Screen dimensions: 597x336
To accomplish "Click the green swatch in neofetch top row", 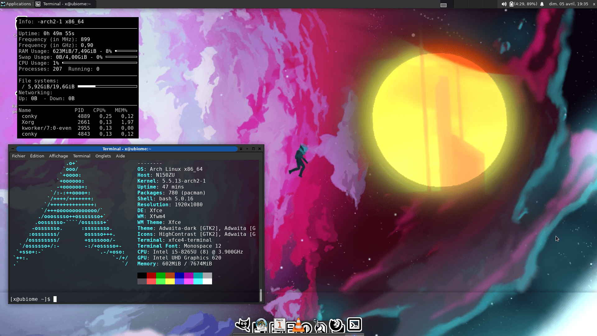I will 161,275.
